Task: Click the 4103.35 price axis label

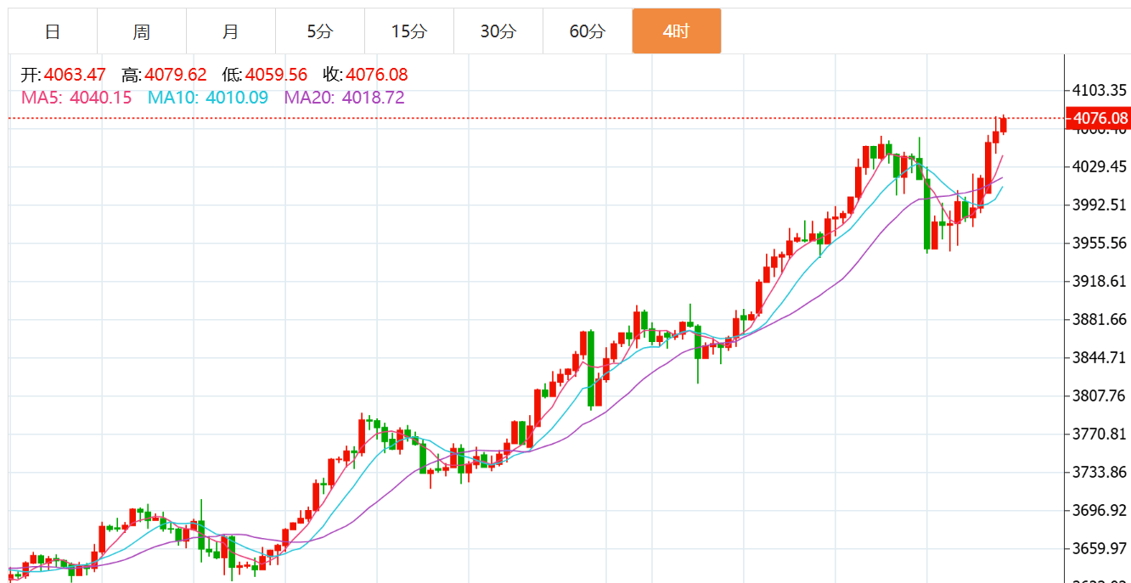Action: tap(1100, 90)
